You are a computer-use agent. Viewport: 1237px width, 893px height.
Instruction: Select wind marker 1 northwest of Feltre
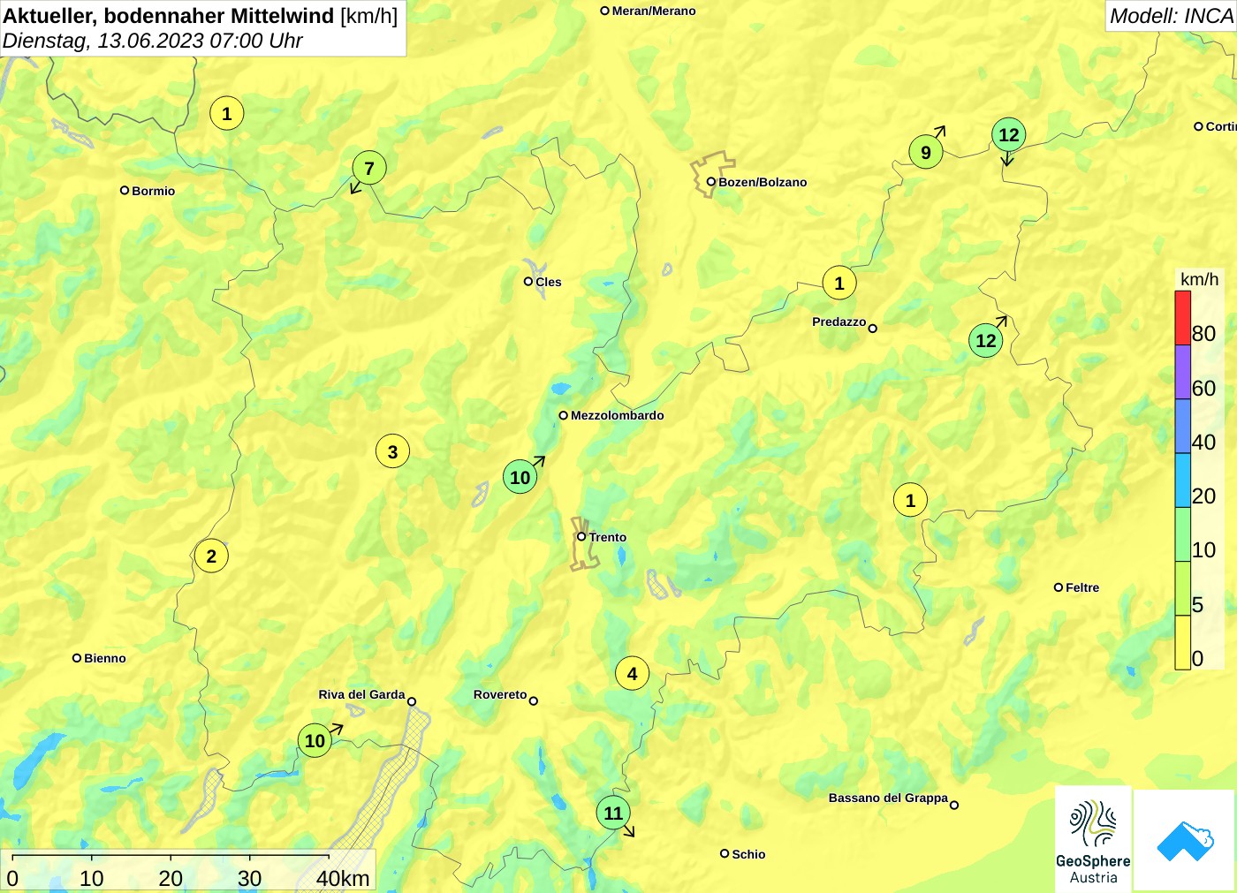(911, 501)
